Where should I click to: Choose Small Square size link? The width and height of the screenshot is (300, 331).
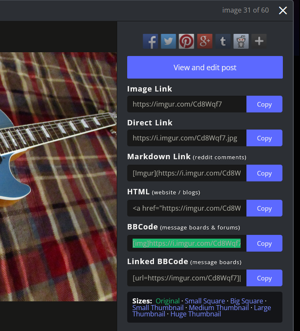click(205, 301)
